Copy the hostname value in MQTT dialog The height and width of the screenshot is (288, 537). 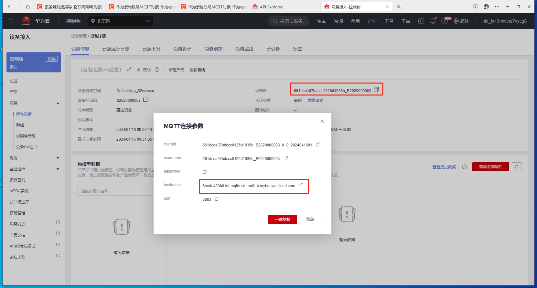pyautogui.click(x=301, y=185)
